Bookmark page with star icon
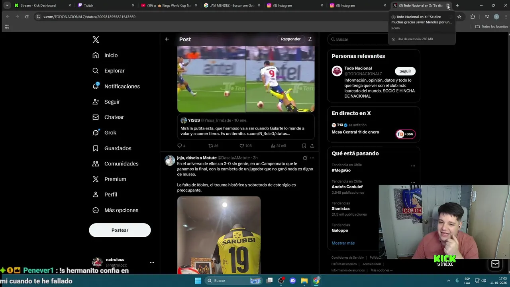Screen dimensions: 510x287 [x=459, y=17]
